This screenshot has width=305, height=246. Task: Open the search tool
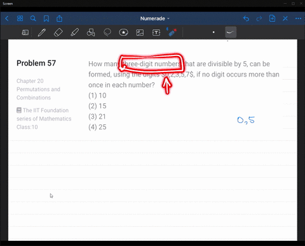tap(33, 18)
